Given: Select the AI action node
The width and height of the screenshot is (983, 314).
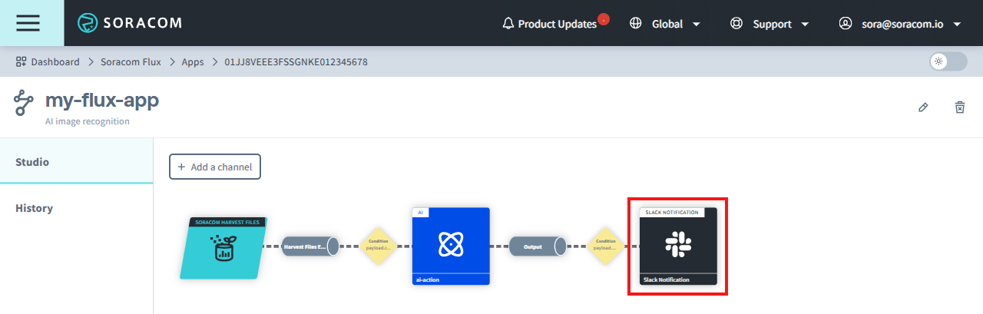Looking at the screenshot, I should coord(450,246).
